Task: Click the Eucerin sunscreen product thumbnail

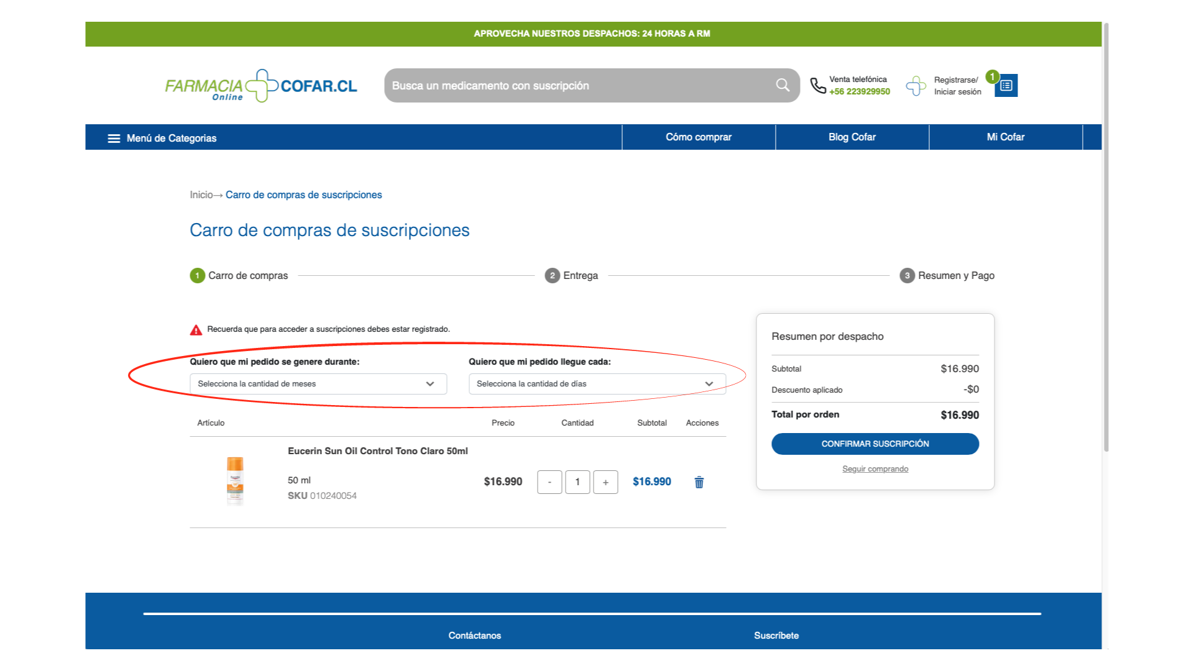Action: click(235, 482)
